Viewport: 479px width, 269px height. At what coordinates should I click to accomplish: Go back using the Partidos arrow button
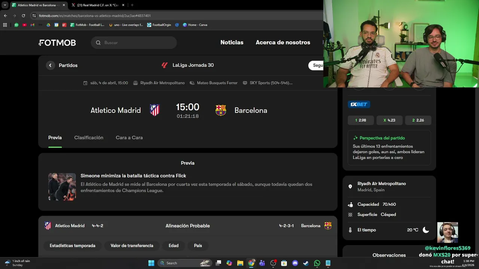(51, 65)
